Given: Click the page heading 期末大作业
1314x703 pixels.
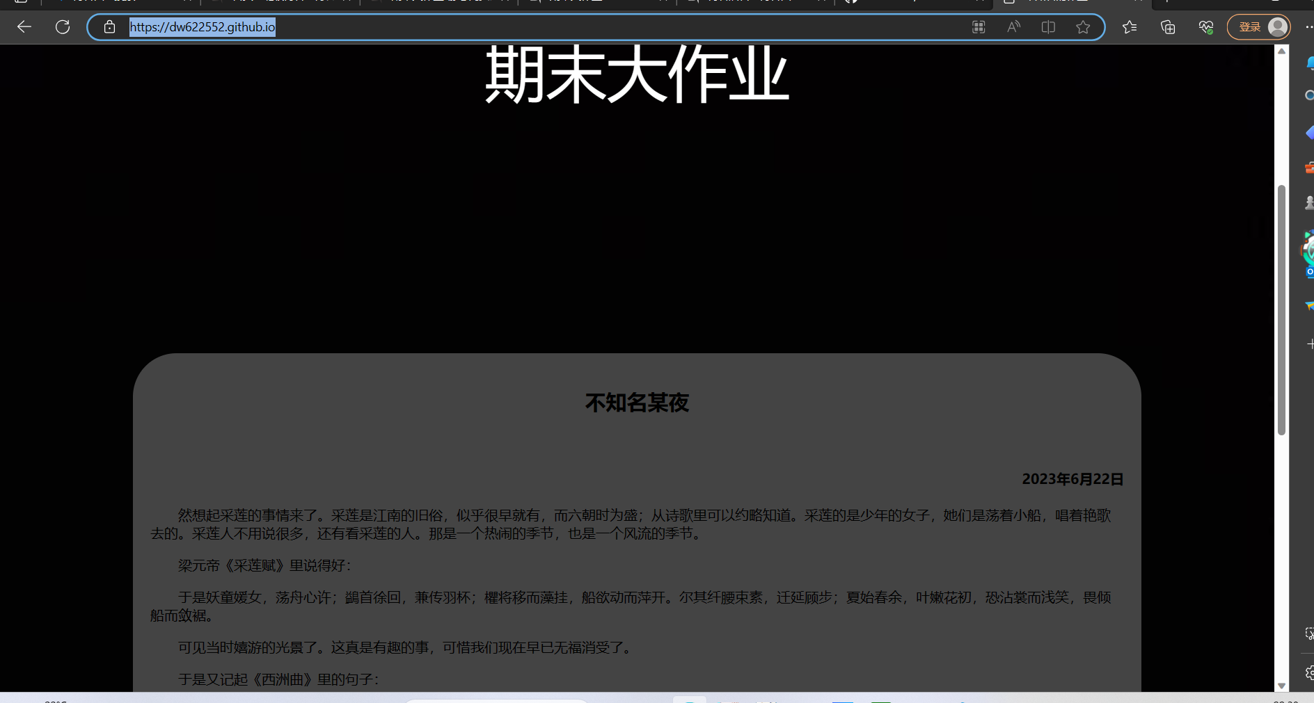Looking at the screenshot, I should (x=637, y=74).
